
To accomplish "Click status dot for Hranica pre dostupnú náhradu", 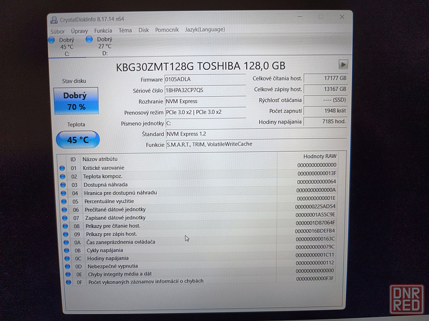I will tap(63, 193).
